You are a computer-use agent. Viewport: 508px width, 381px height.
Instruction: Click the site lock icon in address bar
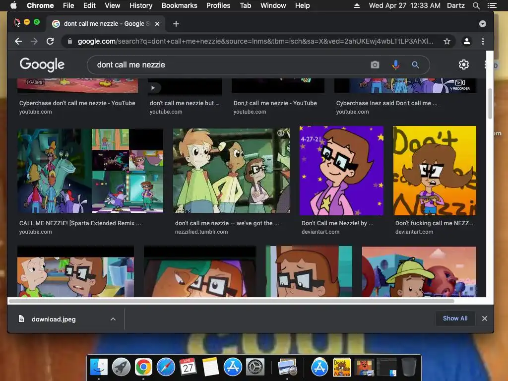69,41
